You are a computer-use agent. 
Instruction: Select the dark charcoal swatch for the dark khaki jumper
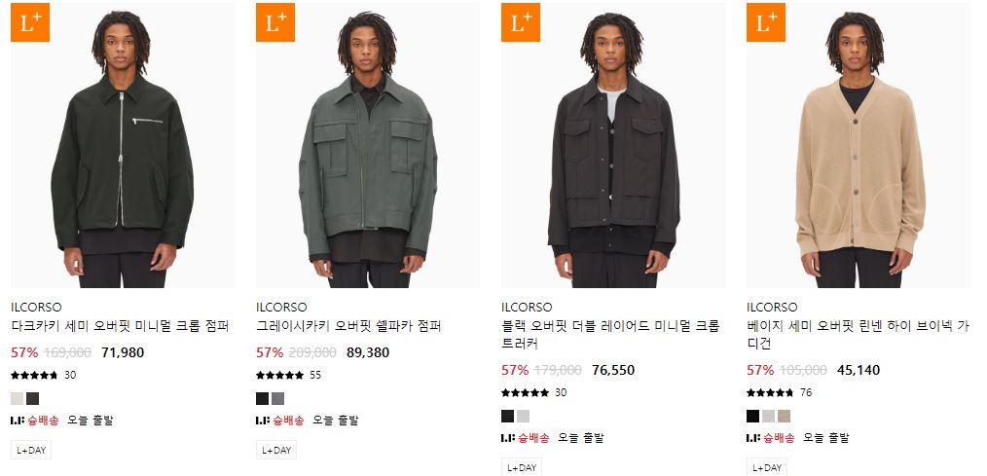(33, 398)
